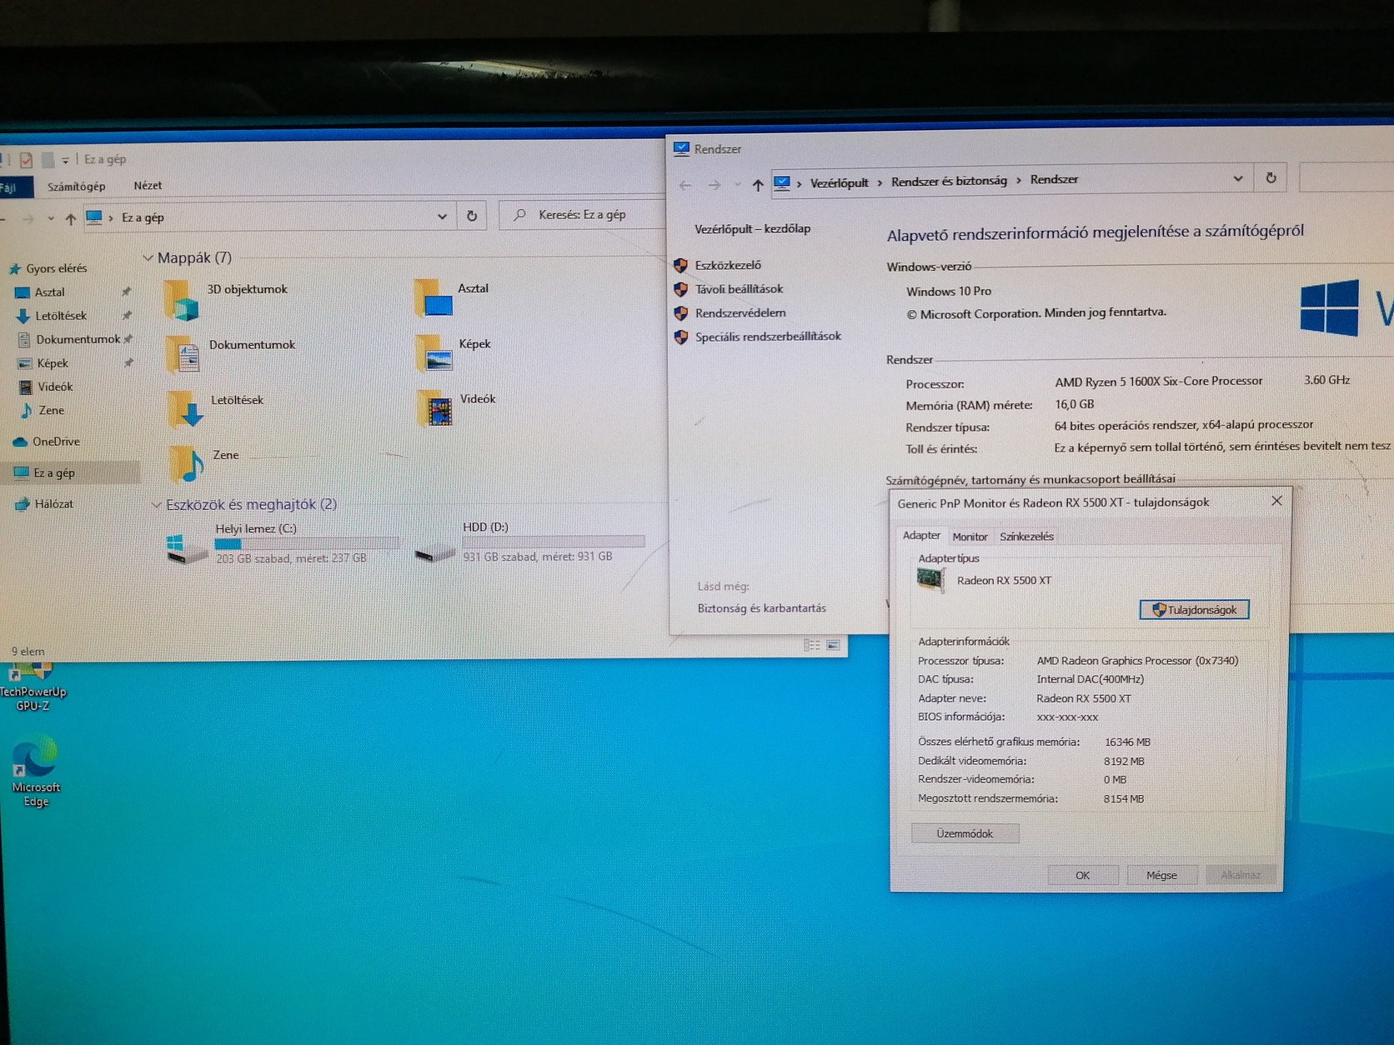Open Távoli beállítások link
This screenshot has height=1045, width=1394.
(x=739, y=289)
